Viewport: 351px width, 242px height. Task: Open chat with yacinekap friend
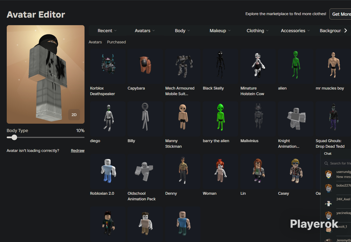[x=337, y=215]
